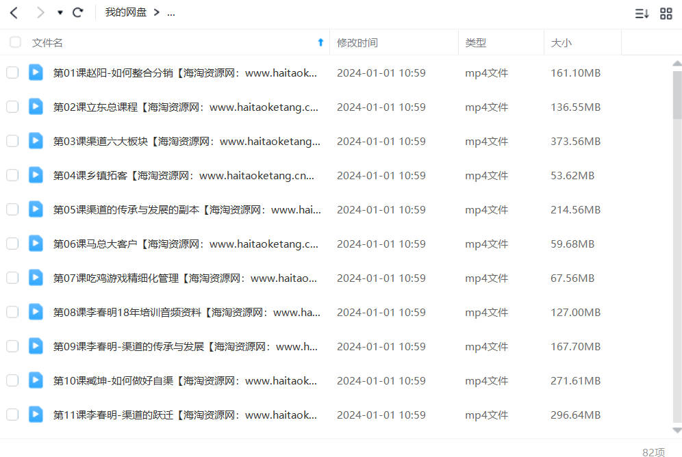Sort by 大小 column header
Viewport: 682px width, 457px height.
click(x=561, y=42)
